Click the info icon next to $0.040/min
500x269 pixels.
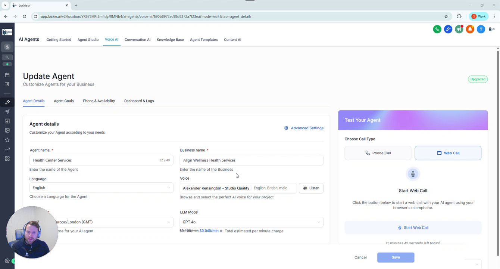[221, 231]
